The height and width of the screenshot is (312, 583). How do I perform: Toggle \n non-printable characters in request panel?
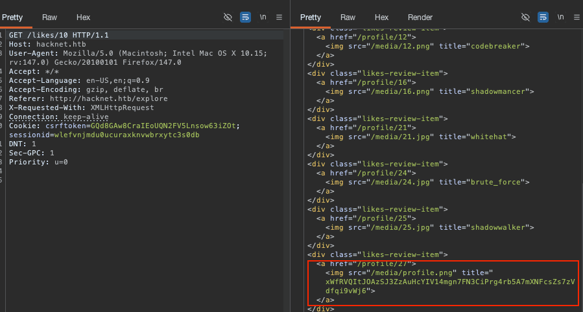[263, 17]
